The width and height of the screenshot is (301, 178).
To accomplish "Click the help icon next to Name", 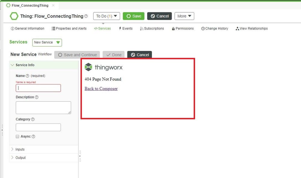I will coord(27,76).
